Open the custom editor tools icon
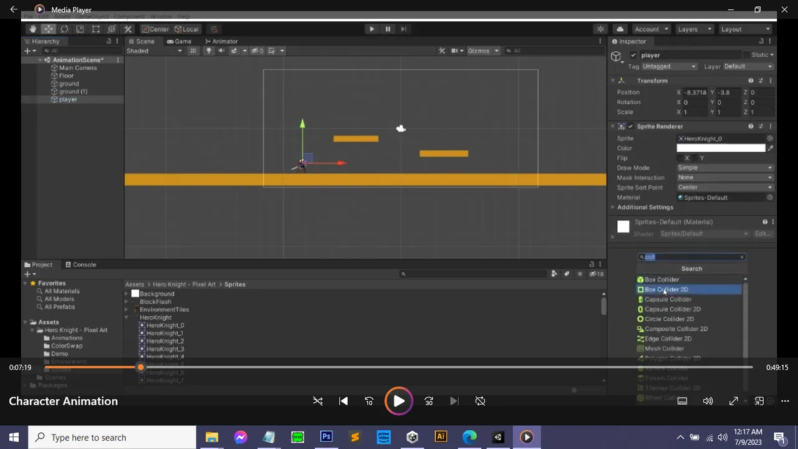Viewport: 798px width, 449px height. click(x=128, y=29)
